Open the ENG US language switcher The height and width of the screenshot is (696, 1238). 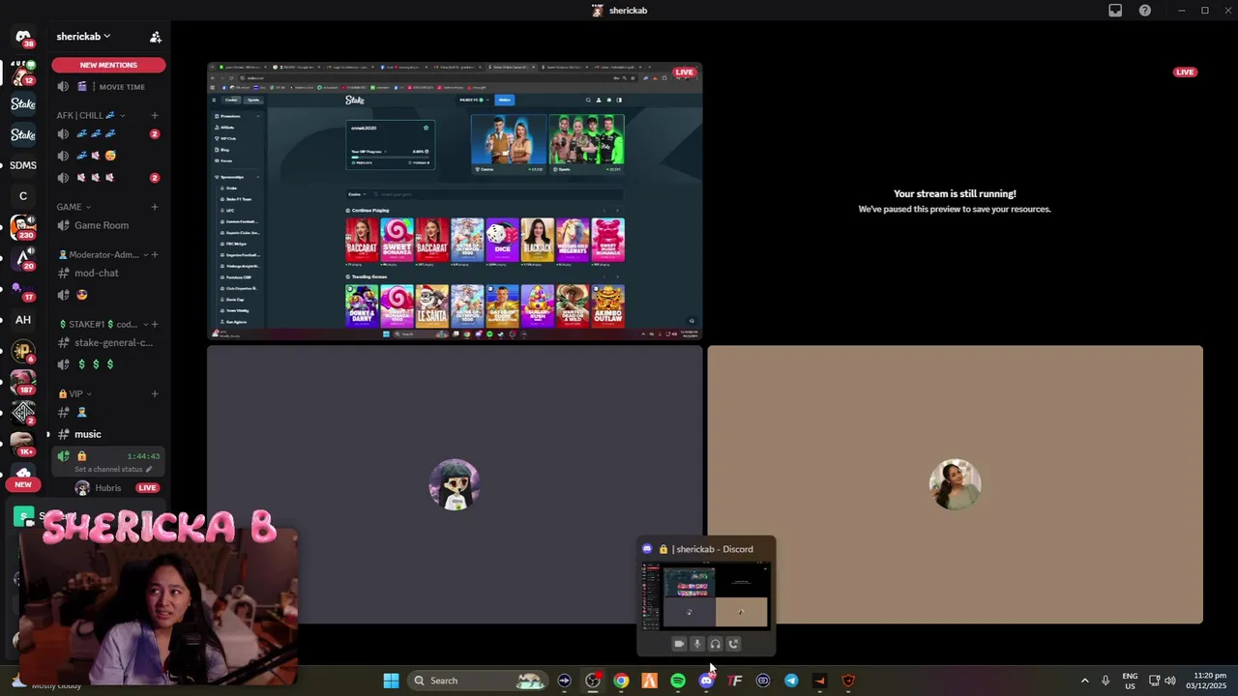coord(1130,681)
